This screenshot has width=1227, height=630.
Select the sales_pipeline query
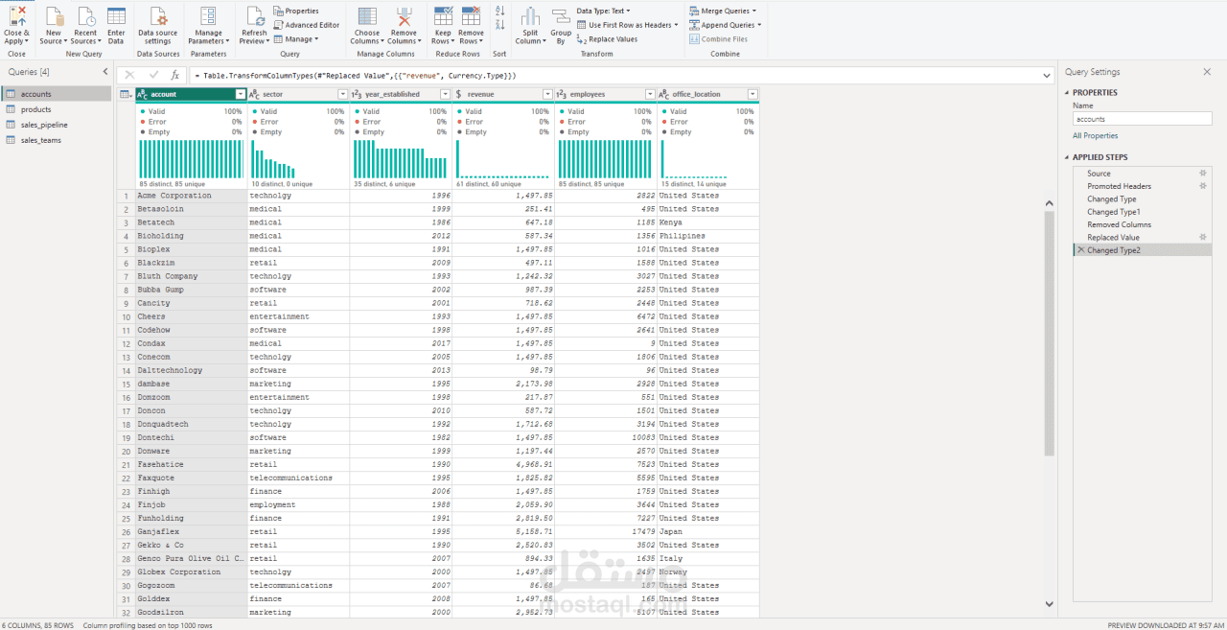(57, 125)
